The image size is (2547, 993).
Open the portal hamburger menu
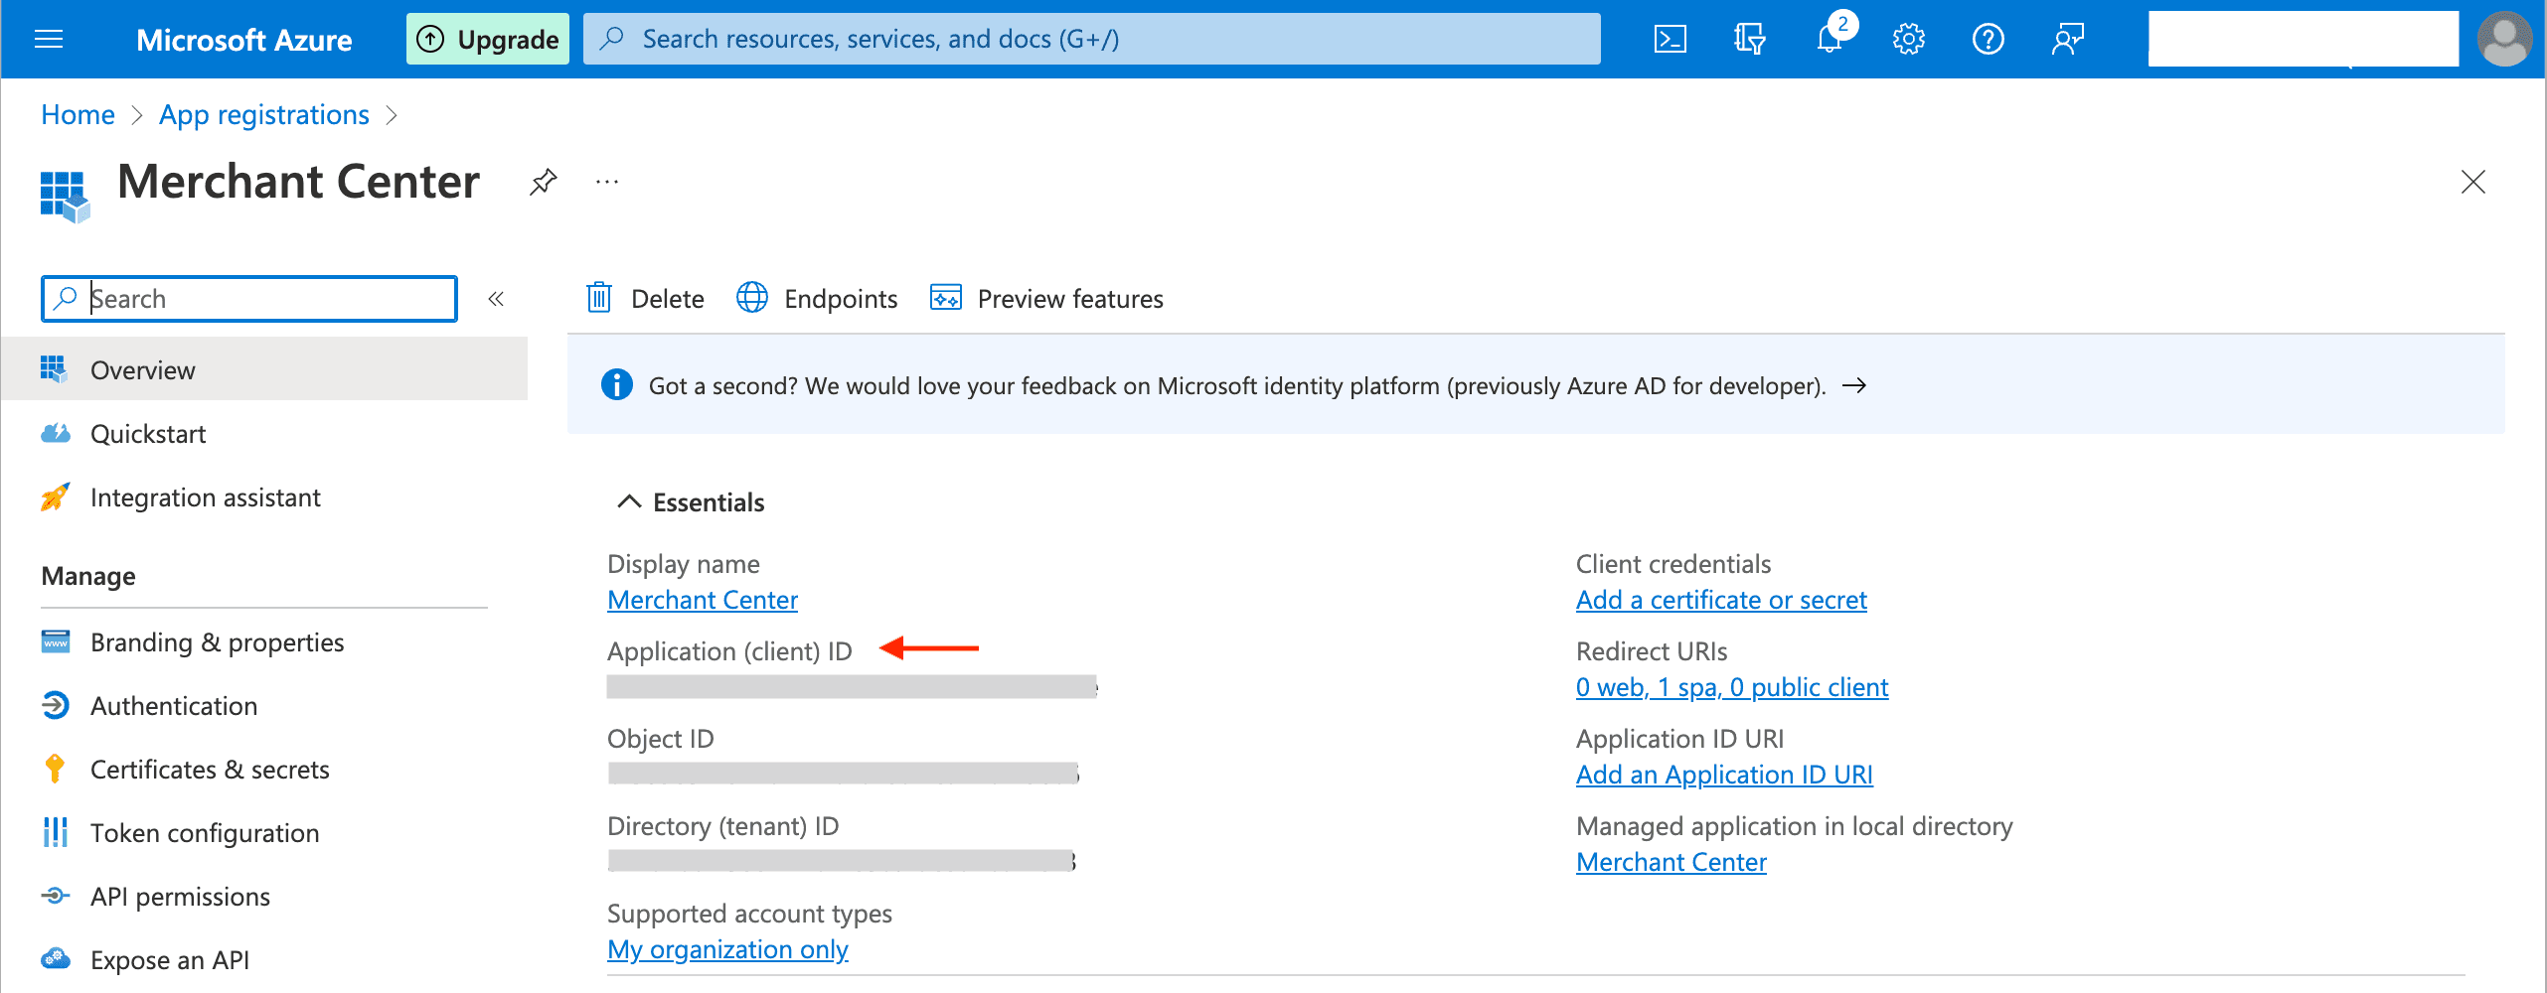[x=49, y=40]
